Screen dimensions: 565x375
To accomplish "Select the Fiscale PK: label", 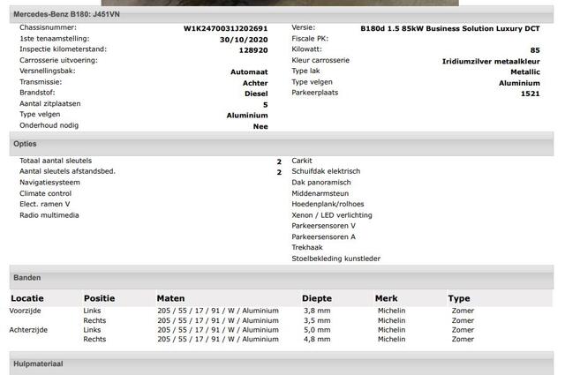I will (310, 39).
